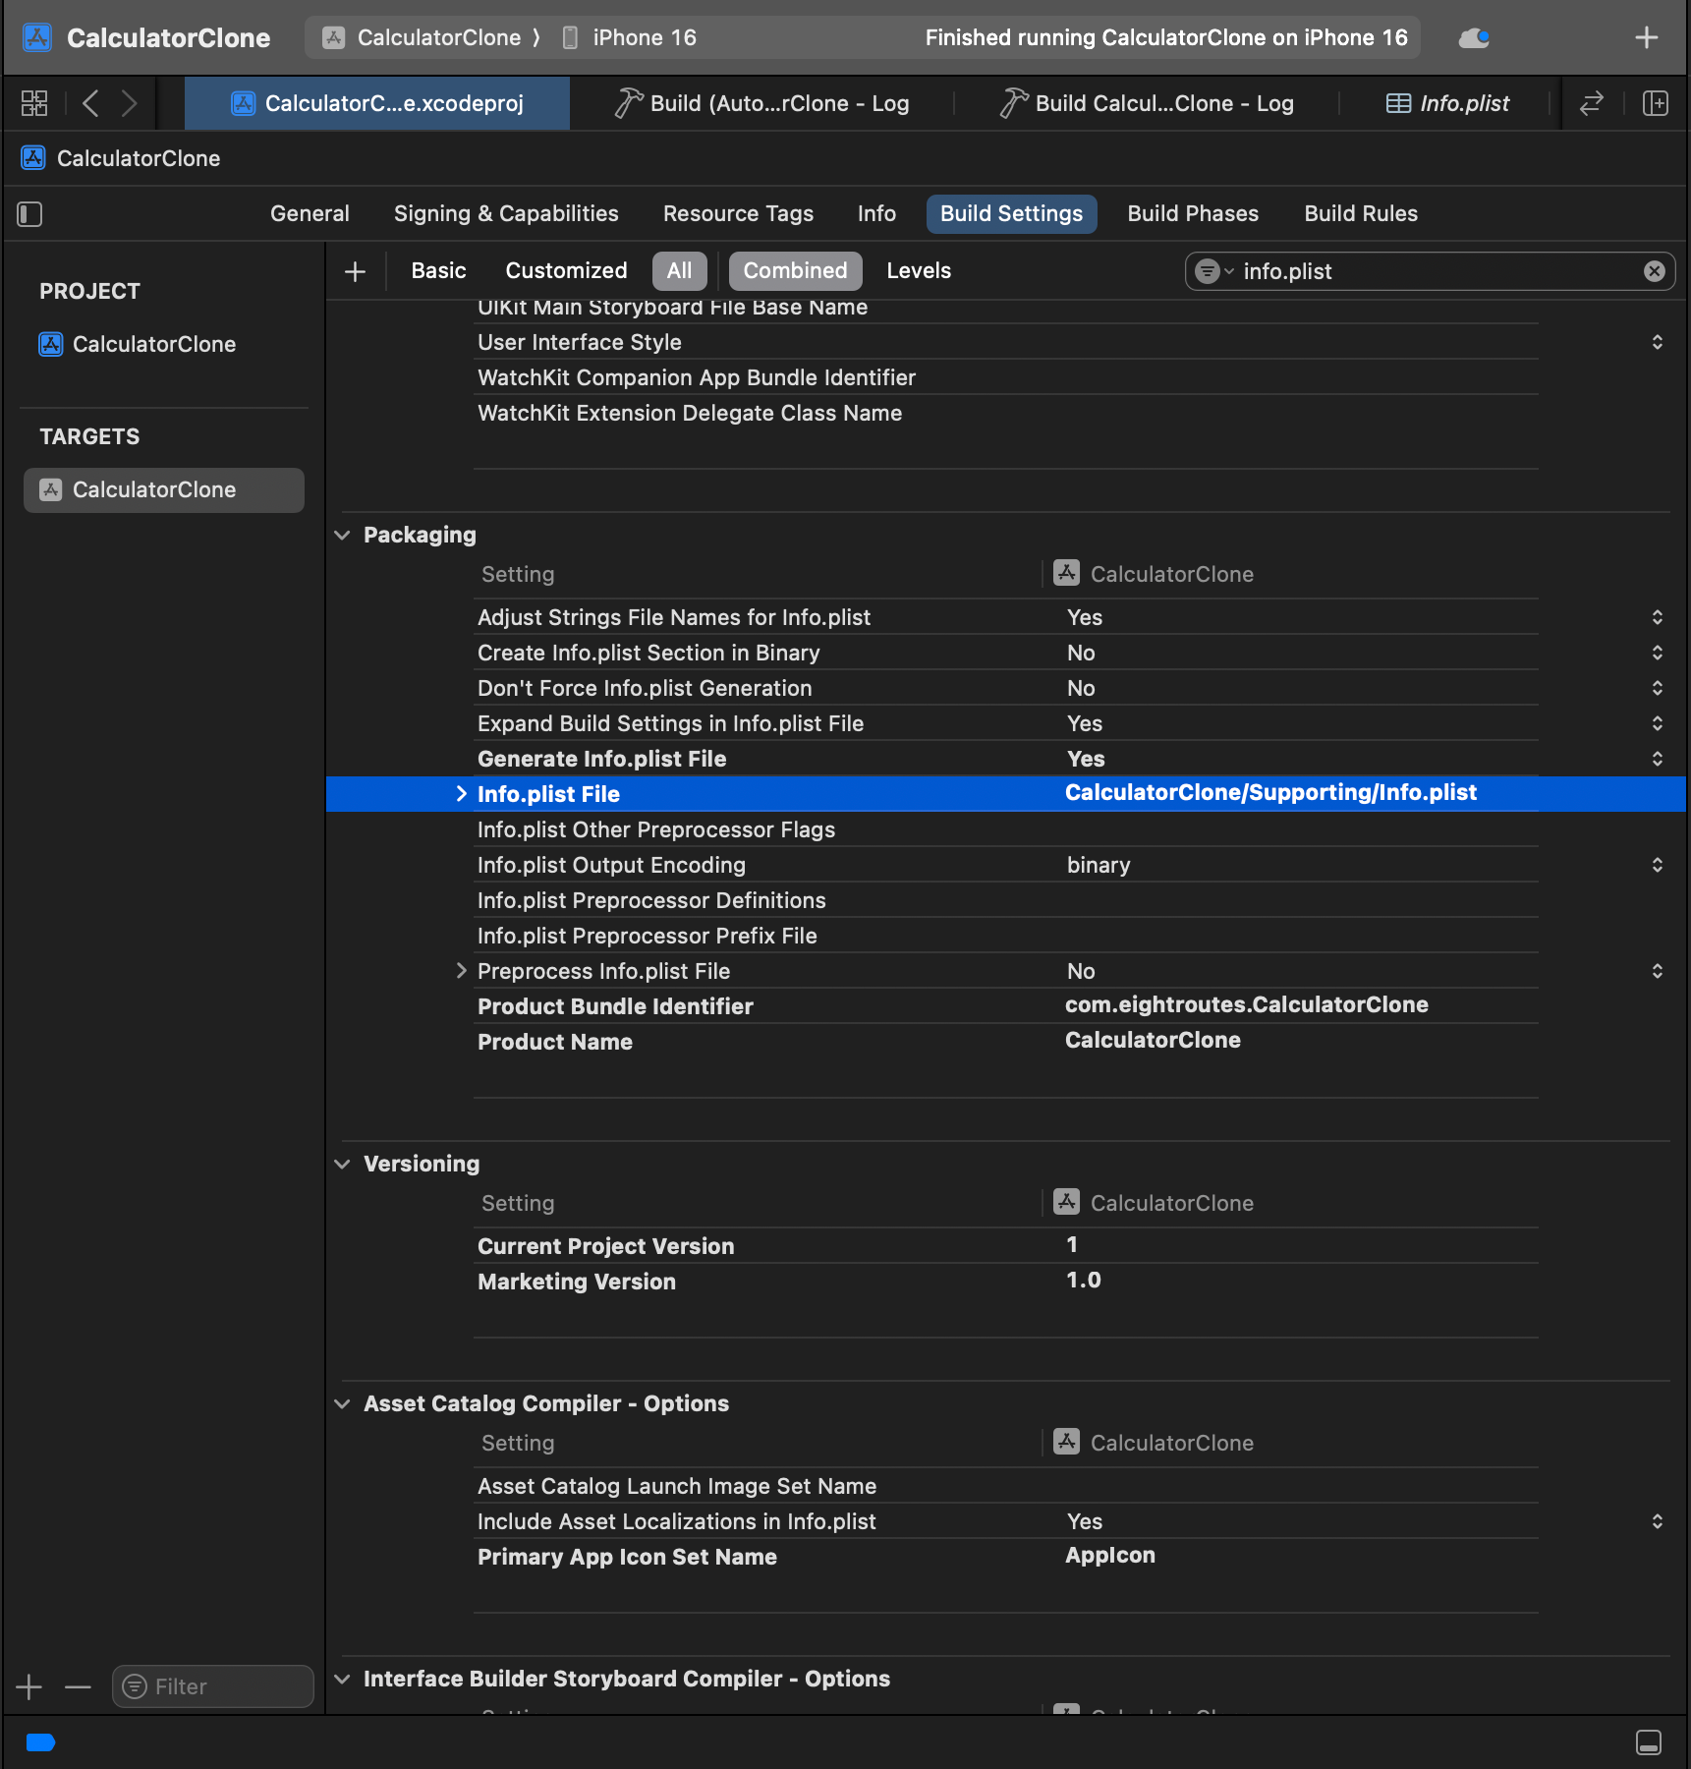Add a build setting with plus
This screenshot has height=1769, width=1691.
[x=356, y=271]
